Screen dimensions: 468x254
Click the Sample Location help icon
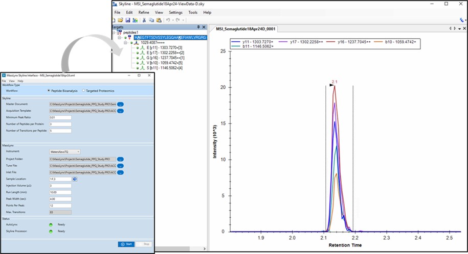click(x=75, y=179)
